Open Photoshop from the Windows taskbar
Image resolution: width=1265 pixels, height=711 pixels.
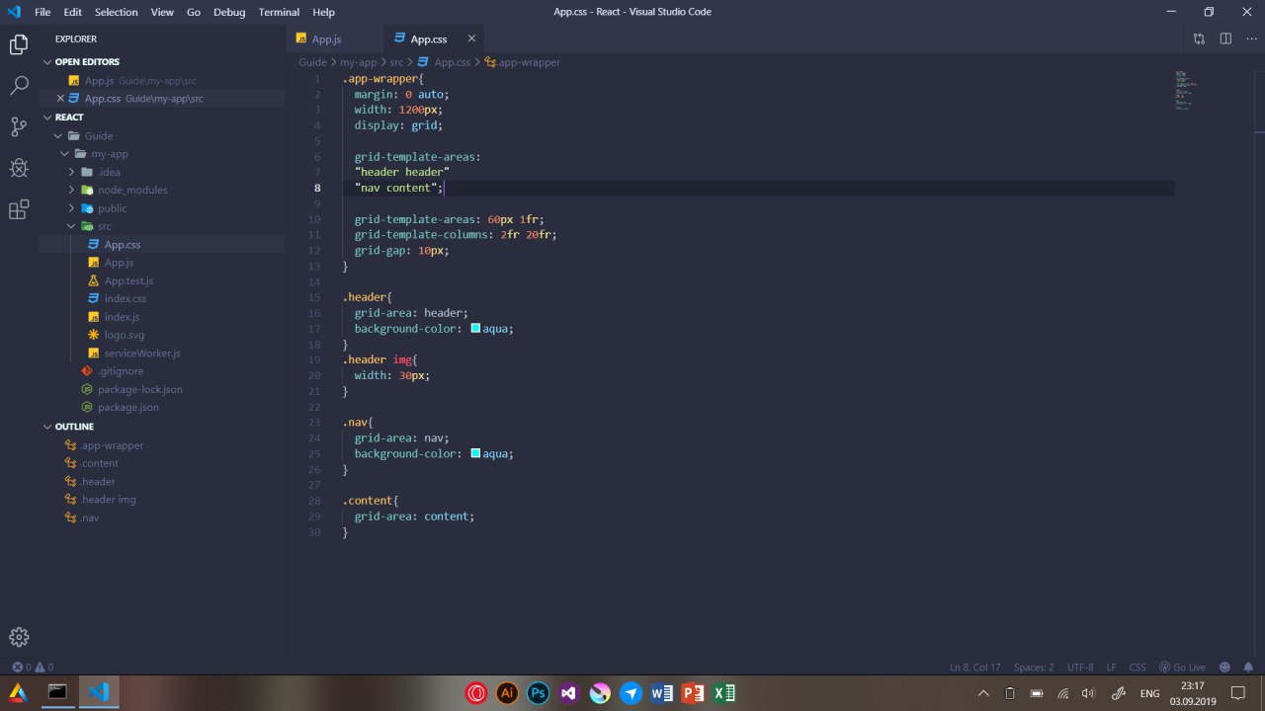537,693
